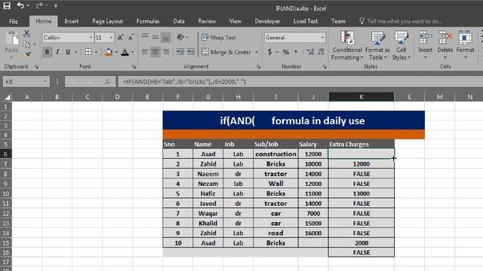Switch to the Insert tab
The width and height of the screenshot is (483, 271).
pyautogui.click(x=71, y=21)
